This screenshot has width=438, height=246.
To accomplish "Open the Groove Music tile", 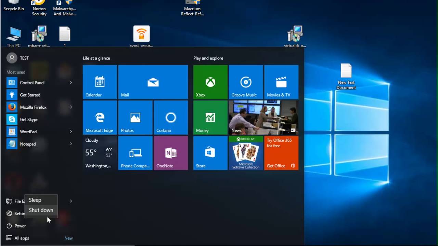I will tap(246, 82).
